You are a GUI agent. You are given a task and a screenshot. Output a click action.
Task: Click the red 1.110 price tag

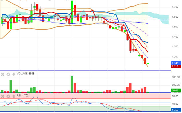tap(176, 66)
